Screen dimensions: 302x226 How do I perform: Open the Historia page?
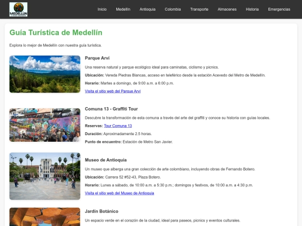(x=252, y=9)
